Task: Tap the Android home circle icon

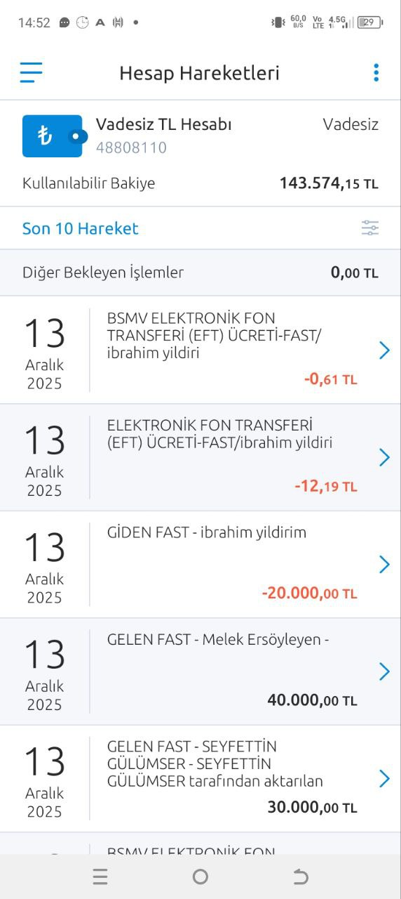Action: click(x=200, y=876)
